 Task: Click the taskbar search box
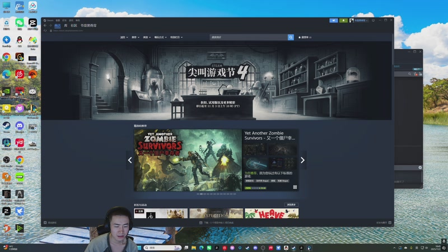tap(162, 248)
